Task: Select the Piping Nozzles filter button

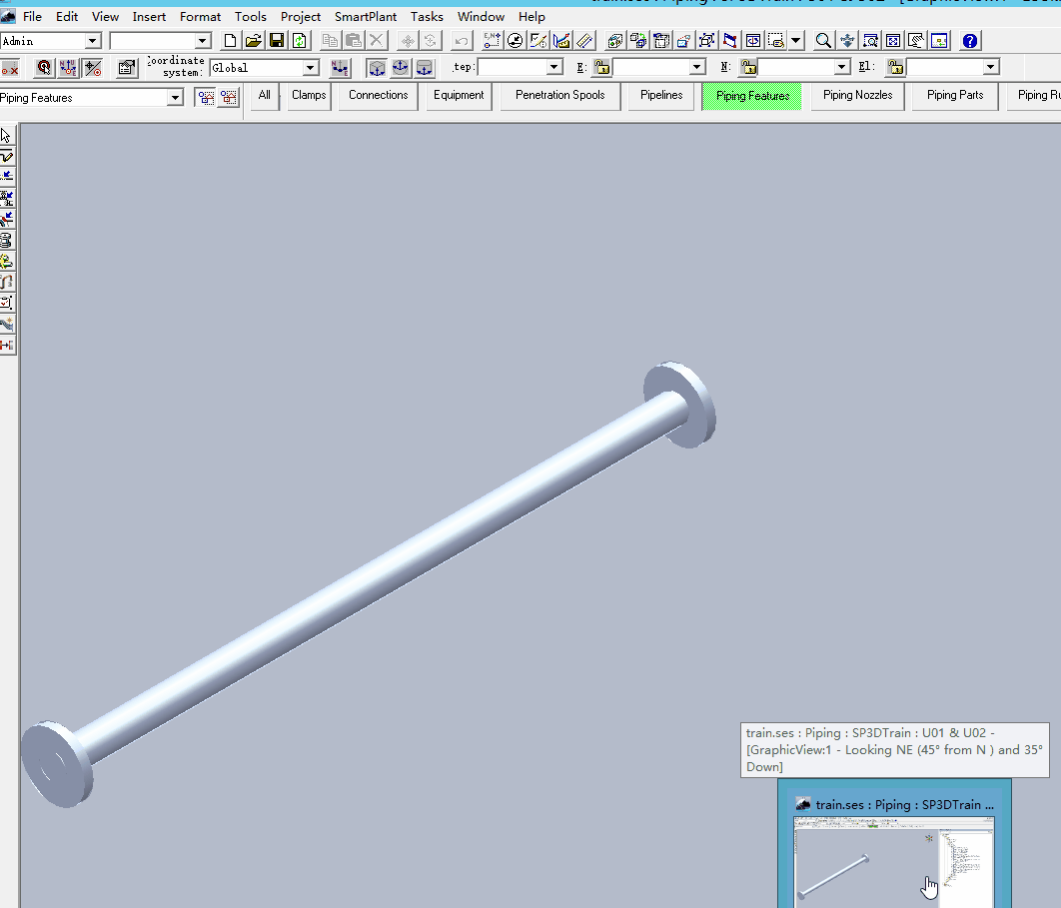Action: pos(857,96)
